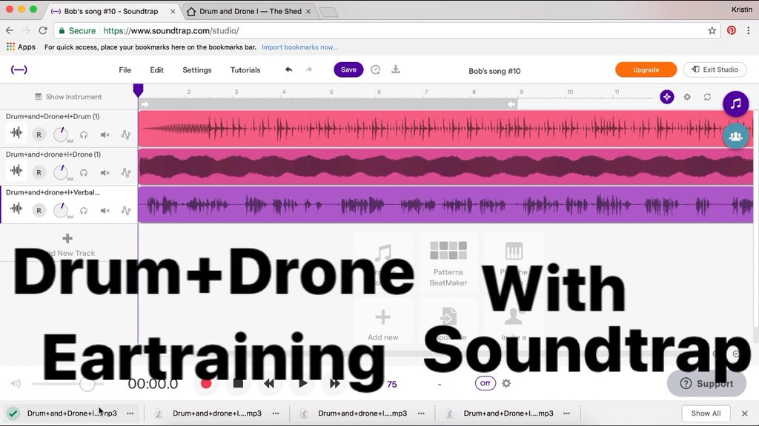Image resolution: width=759 pixels, height=426 pixels.
Task: Select the Drum audio region
Action: [445, 129]
